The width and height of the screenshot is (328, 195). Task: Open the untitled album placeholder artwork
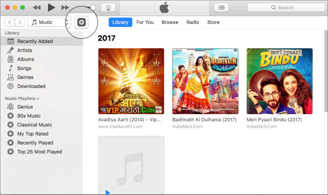pyautogui.click(x=131, y=165)
